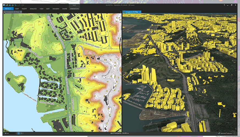
Task: Open the EDIT ribbon tab
Action: pyautogui.click(x=48, y=9)
